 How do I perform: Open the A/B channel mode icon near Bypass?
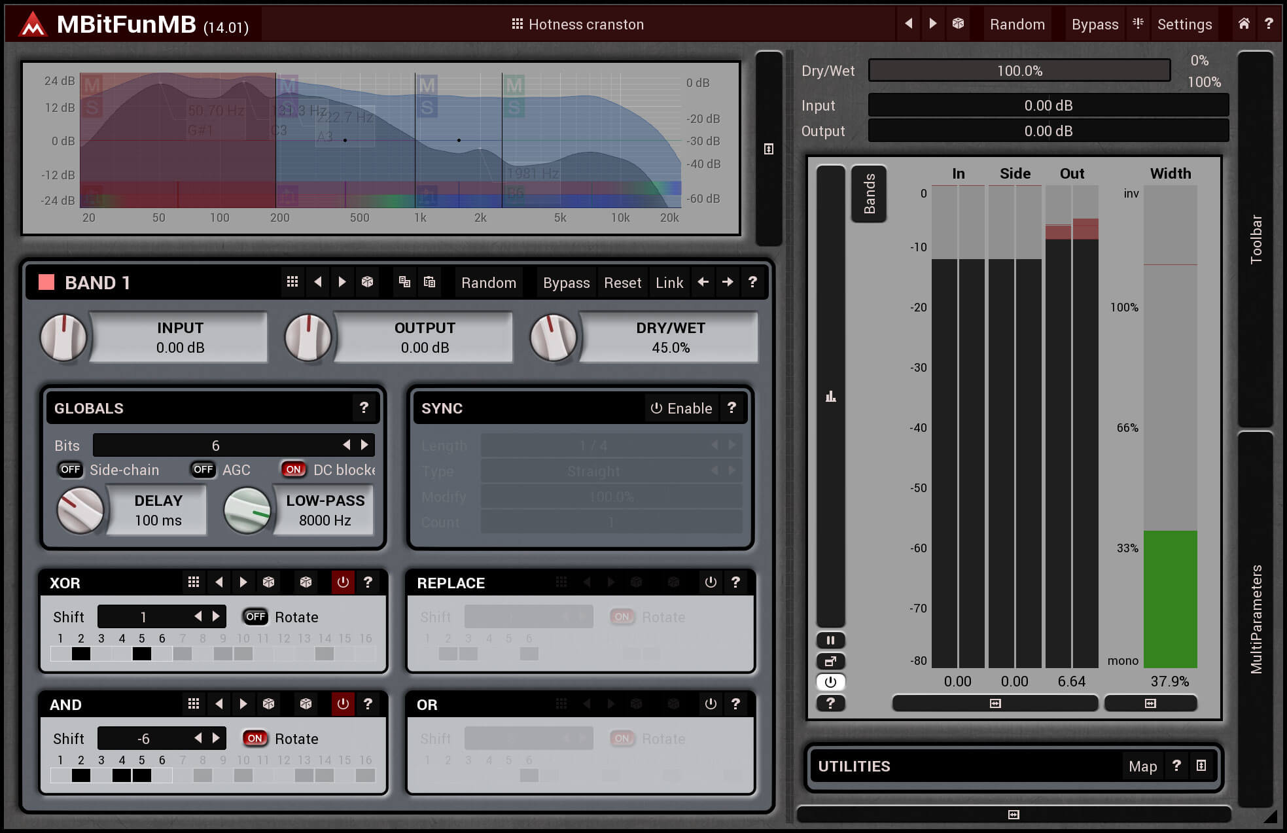coord(1138,24)
